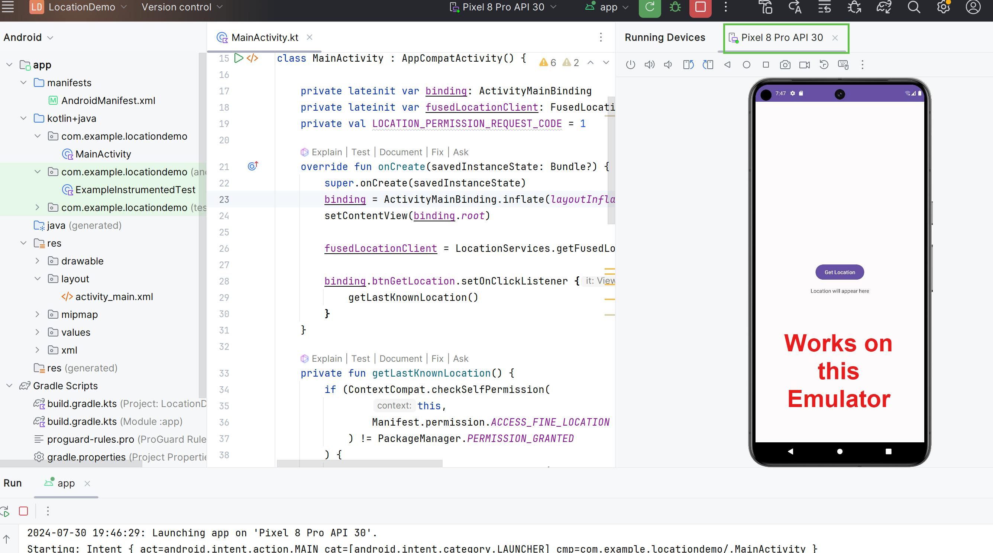Open more options in Running Devices toolbar
This screenshot has height=553, width=993.
(x=863, y=65)
